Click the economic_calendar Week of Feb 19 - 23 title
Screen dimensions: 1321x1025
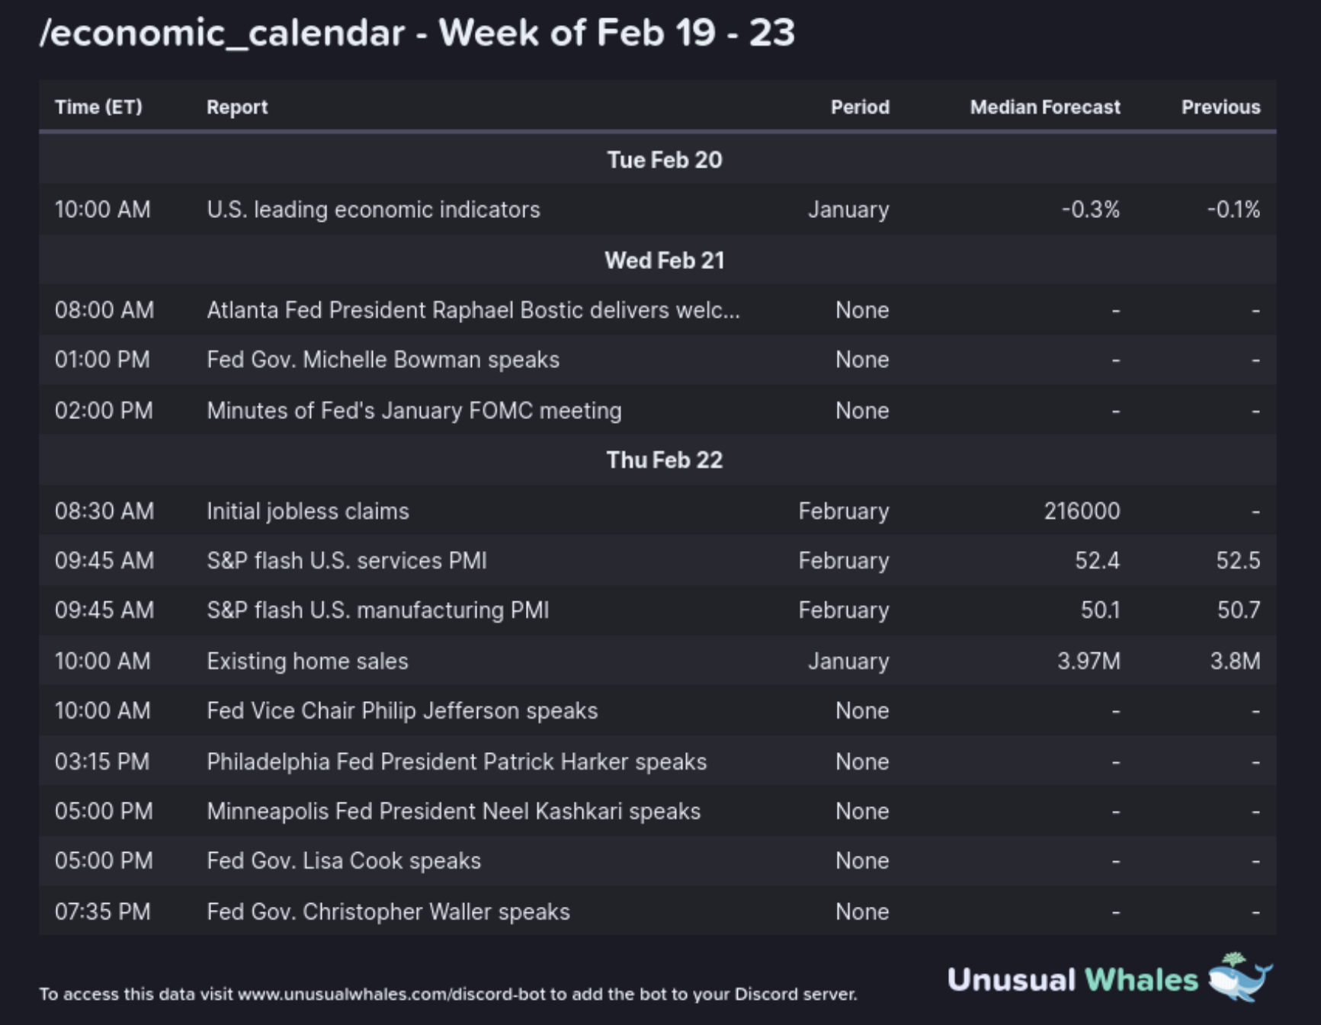click(x=417, y=33)
